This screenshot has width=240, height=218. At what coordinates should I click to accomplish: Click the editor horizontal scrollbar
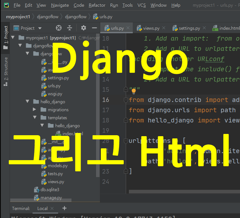pyautogui.click(x=184, y=191)
